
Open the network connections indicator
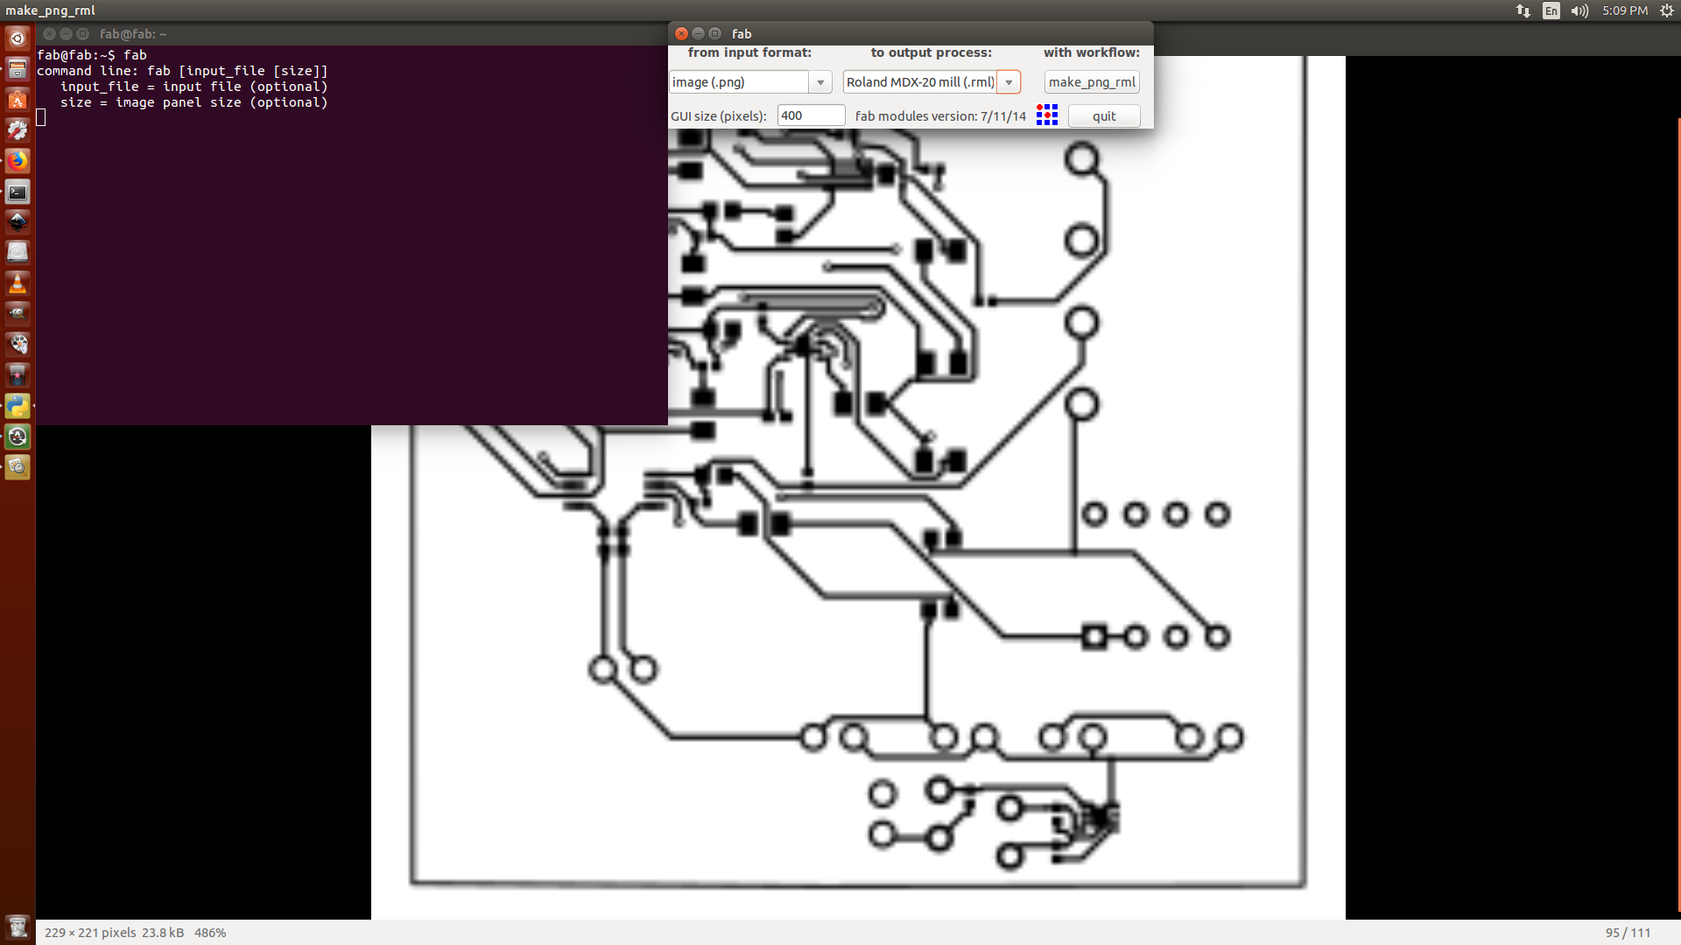point(1523,10)
